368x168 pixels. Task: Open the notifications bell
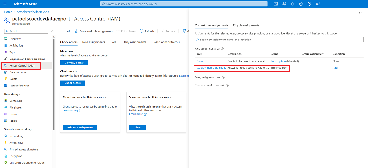pyautogui.click(x=293, y=4)
